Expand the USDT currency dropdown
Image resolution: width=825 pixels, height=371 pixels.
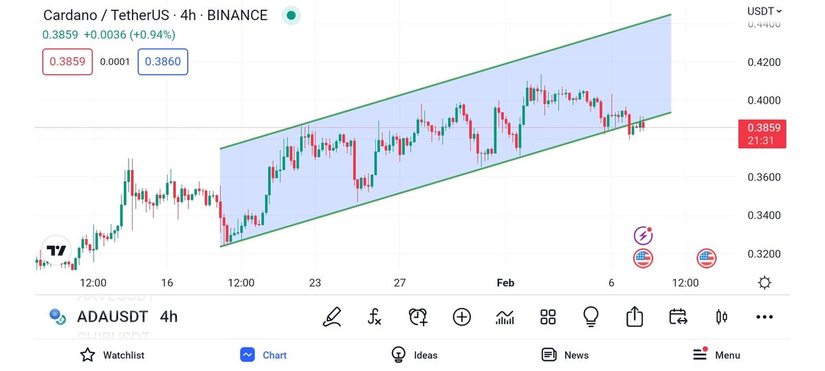(764, 11)
